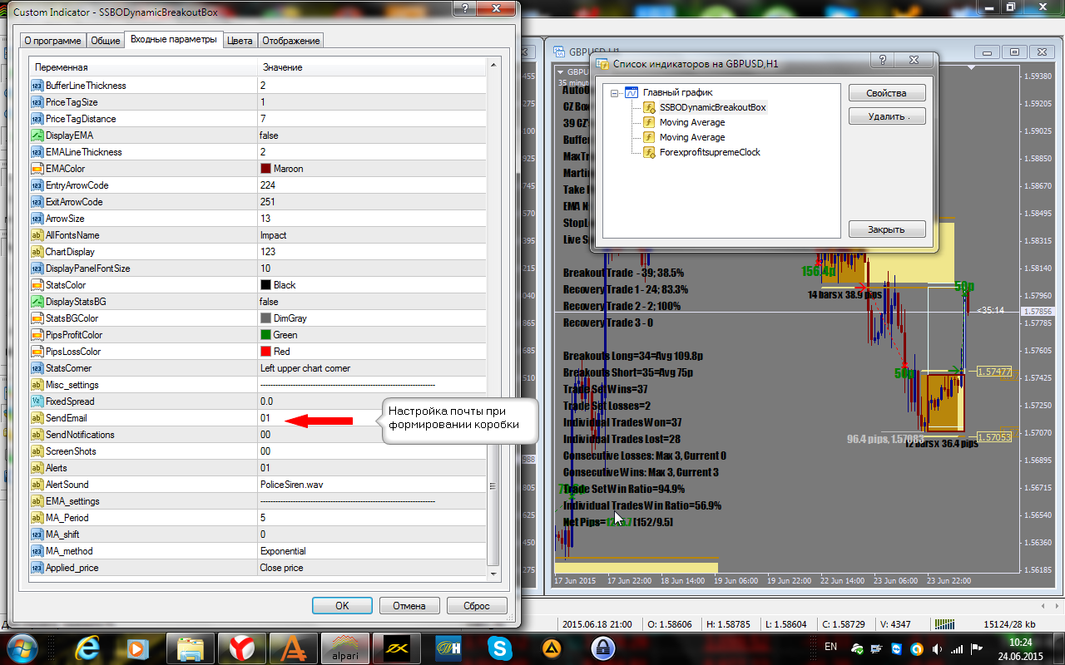Click the Green PipsProfitColor swatch
The height and width of the screenshot is (665, 1065).
point(265,335)
